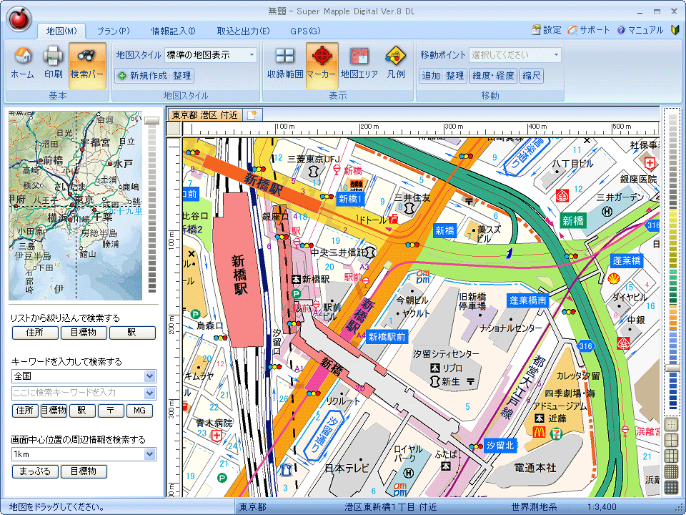Image resolution: width=686 pixels, height=515 pixels.
Task: Select the four-cell grid icon in the right sidebar
Action: 671,440
